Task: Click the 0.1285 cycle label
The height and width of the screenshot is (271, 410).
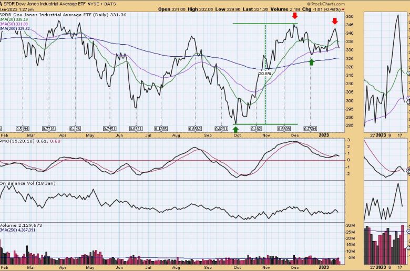Action: tap(161, 129)
